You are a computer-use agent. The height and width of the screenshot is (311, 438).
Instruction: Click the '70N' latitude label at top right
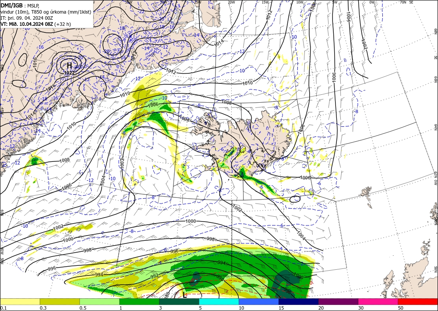pyautogui.click(x=403, y=2)
